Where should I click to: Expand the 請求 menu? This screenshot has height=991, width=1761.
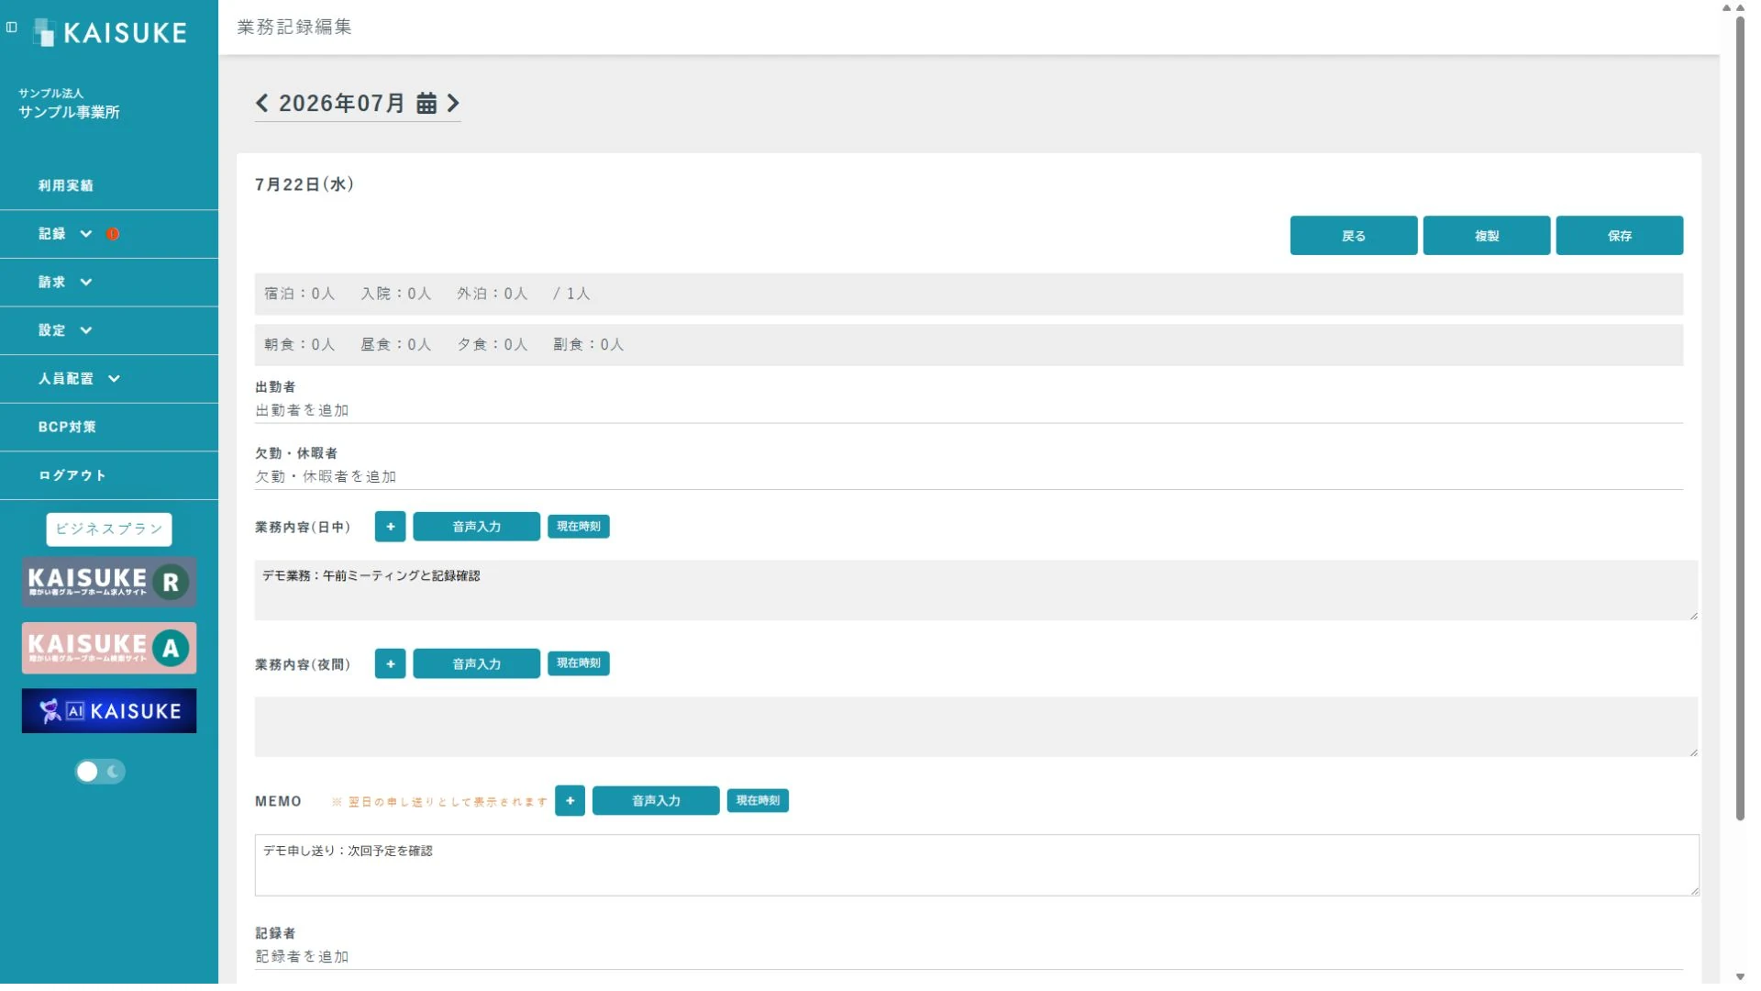point(109,283)
